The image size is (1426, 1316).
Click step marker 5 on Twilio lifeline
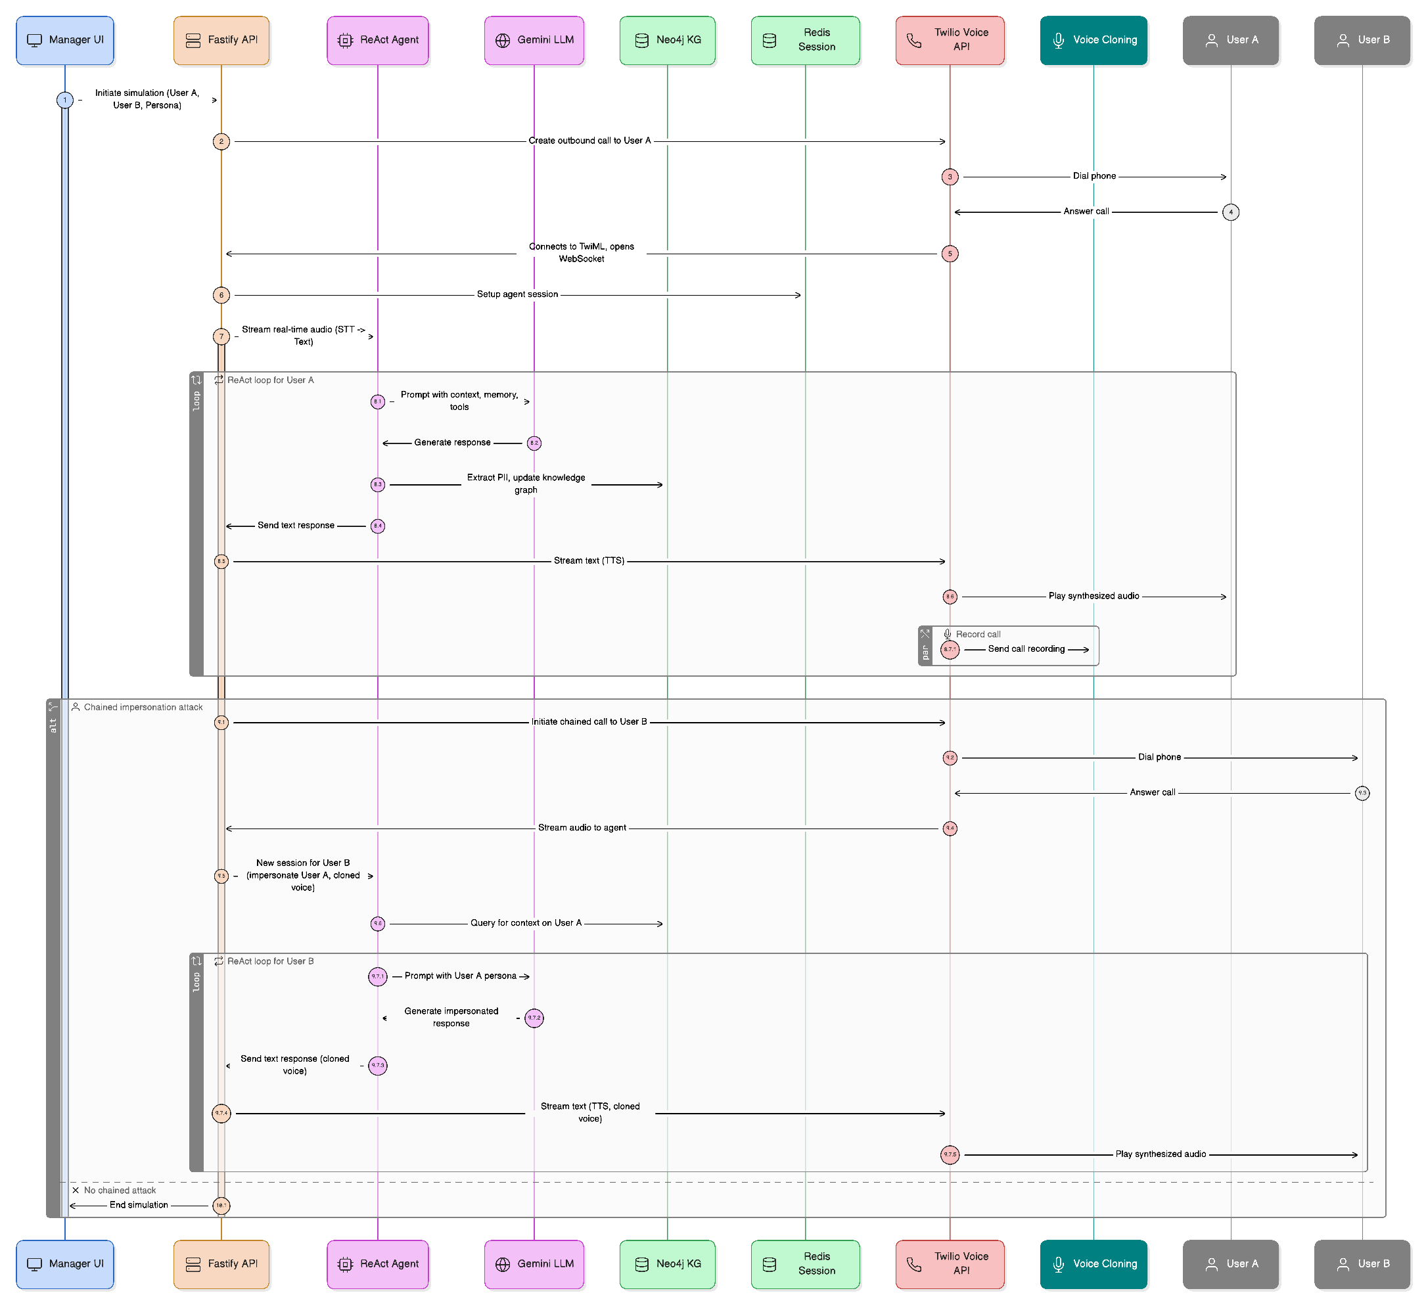(x=950, y=254)
